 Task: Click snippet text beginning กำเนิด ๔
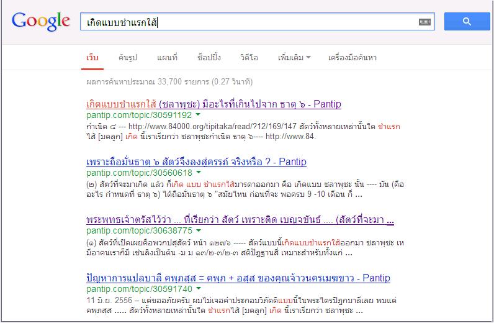(243, 132)
